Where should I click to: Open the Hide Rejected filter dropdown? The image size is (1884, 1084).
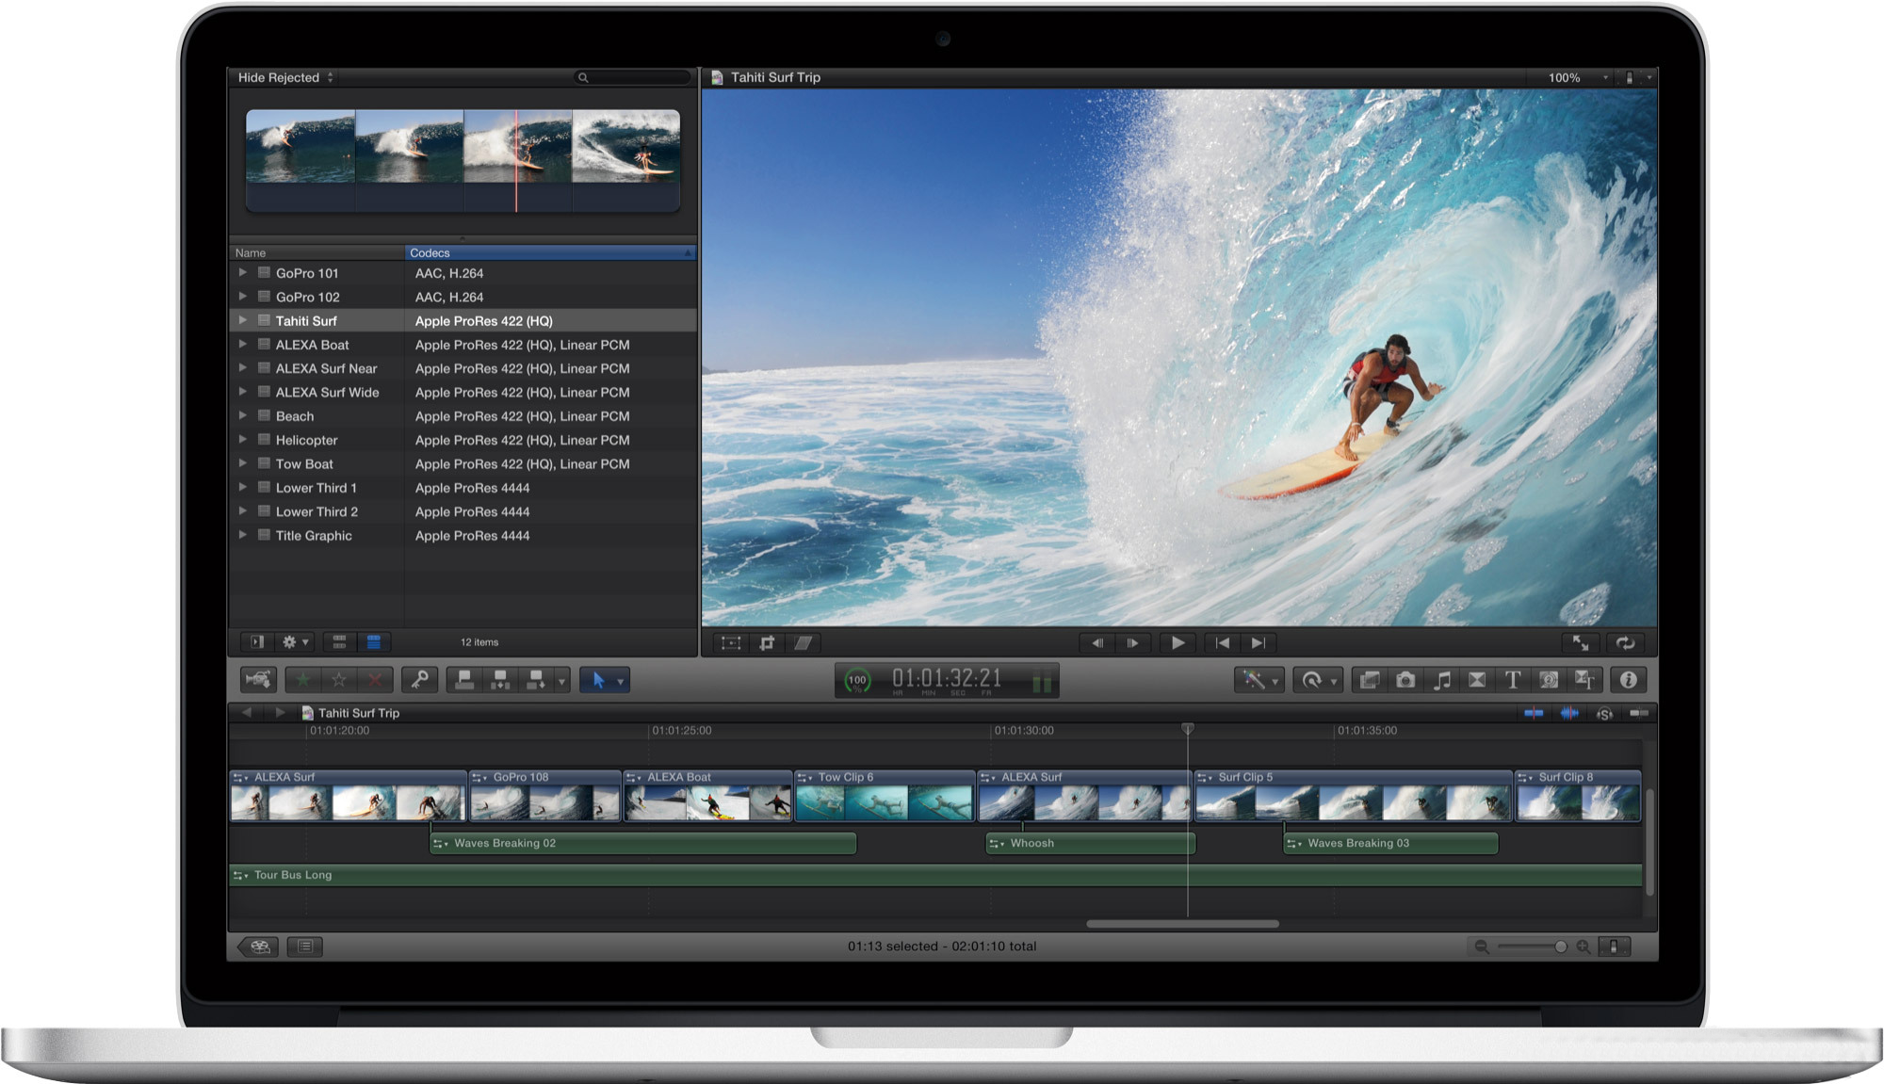click(285, 78)
